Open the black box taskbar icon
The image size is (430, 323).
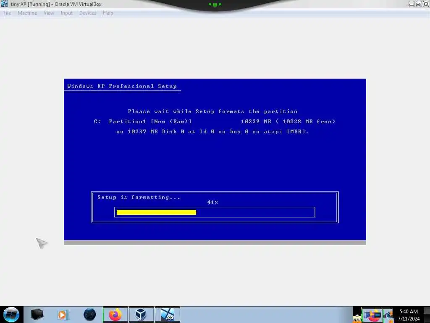(x=37, y=315)
